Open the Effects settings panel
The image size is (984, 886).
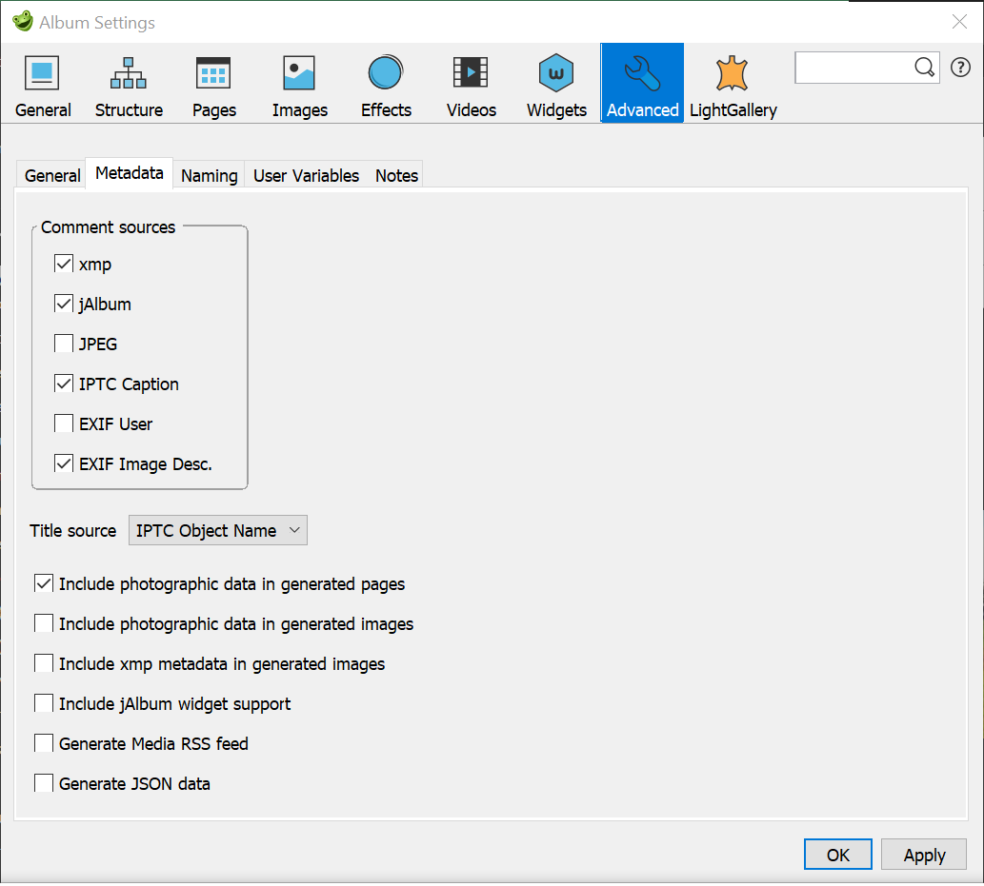click(385, 83)
